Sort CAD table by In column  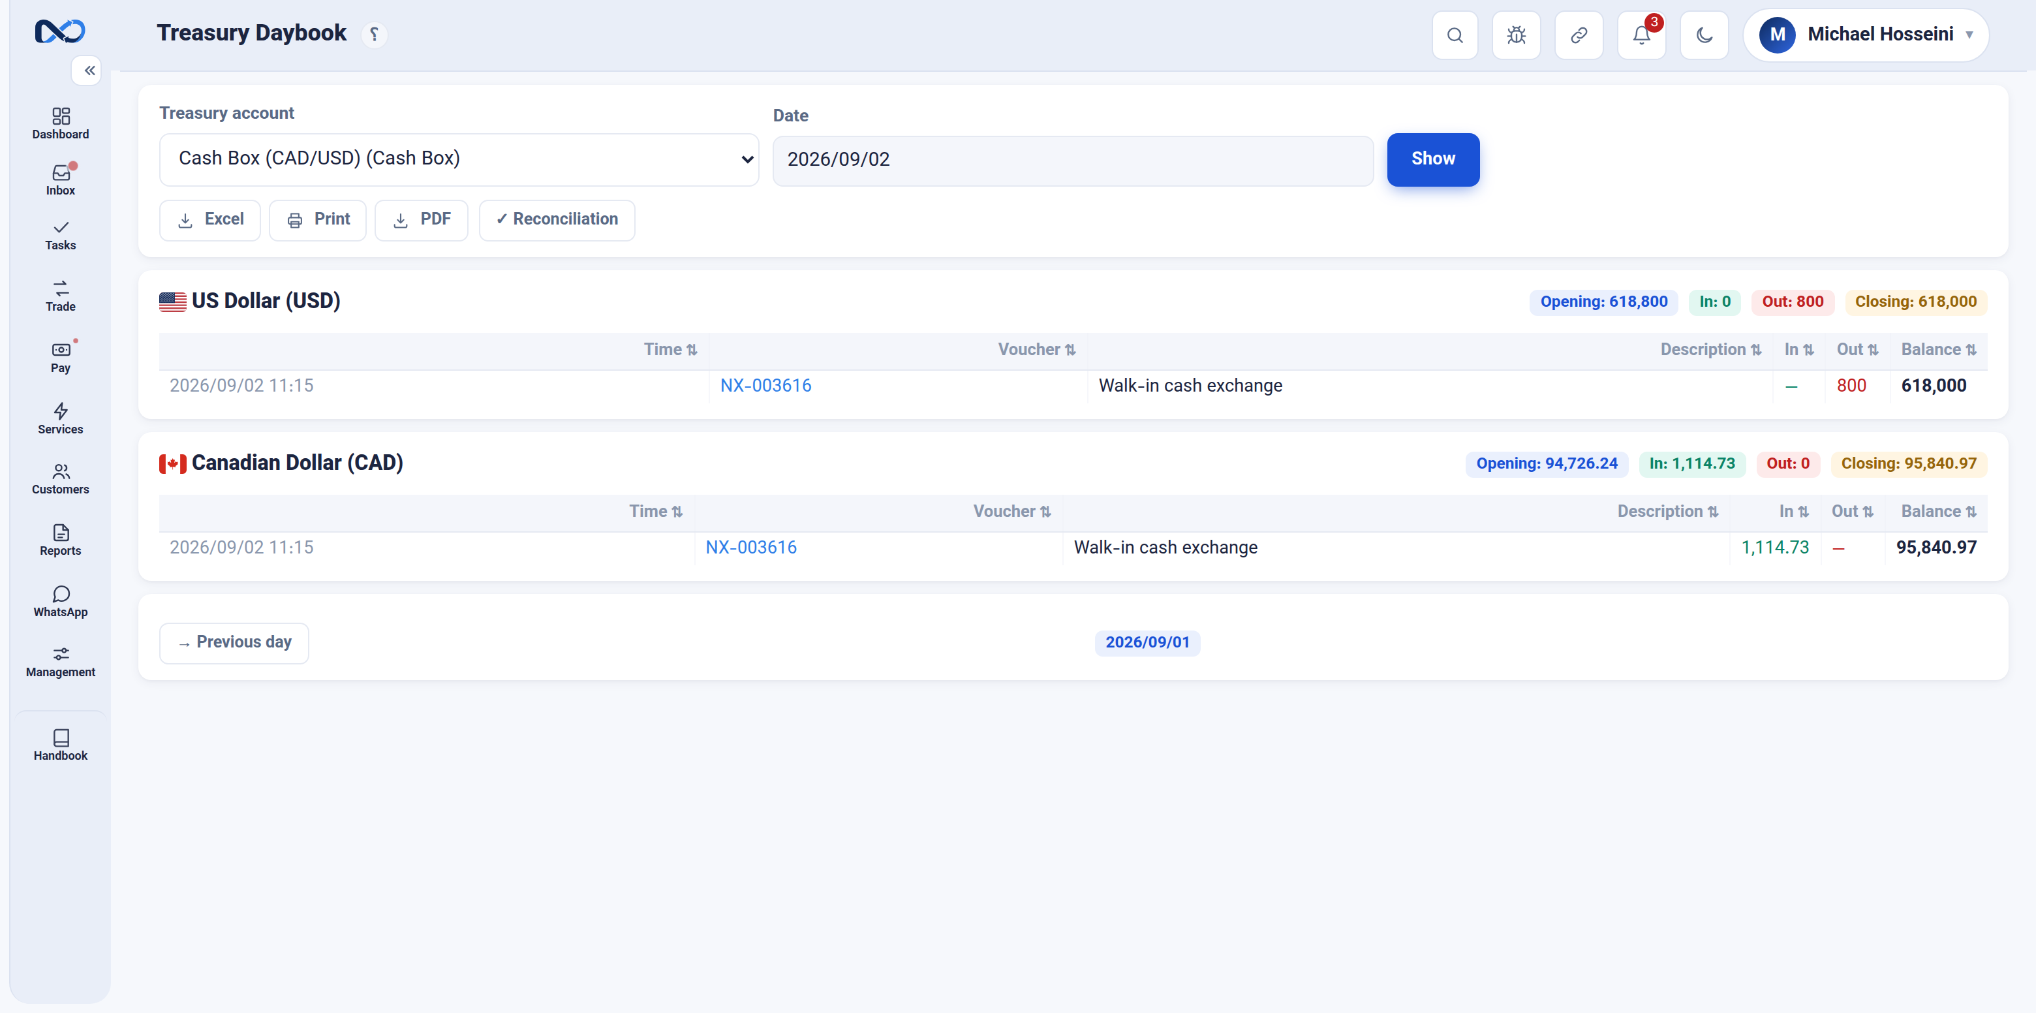1793,512
